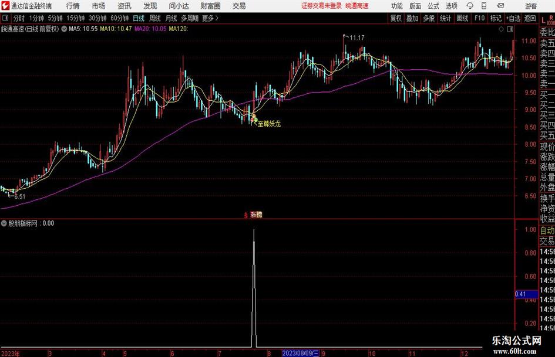Open the 问小达 menu
This screenshot has width=555, height=357.
[x=179, y=6]
